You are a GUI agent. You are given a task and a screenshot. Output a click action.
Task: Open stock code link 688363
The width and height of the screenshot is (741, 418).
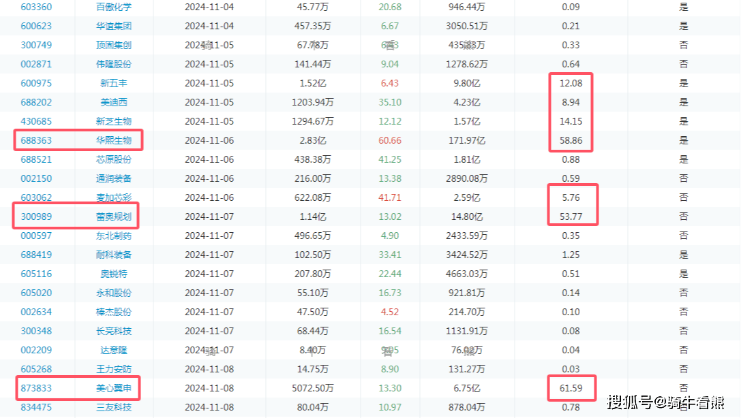point(36,141)
